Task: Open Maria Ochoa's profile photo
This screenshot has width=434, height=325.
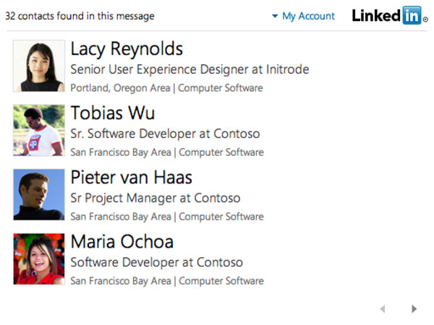Action: pos(39,259)
